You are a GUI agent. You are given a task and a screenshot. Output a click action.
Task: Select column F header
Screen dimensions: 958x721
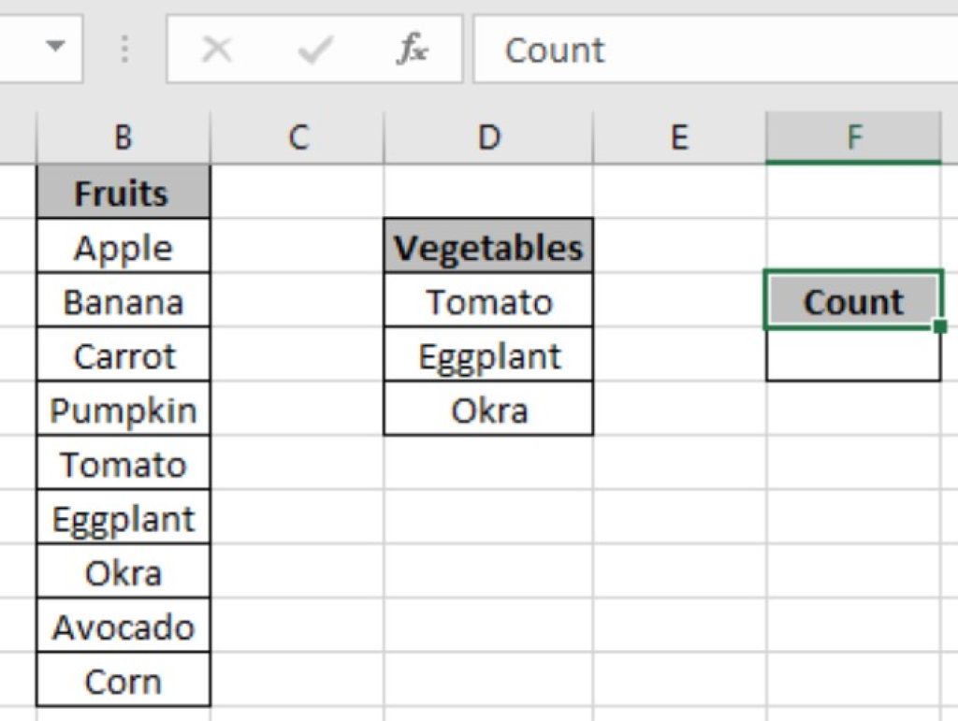click(852, 137)
